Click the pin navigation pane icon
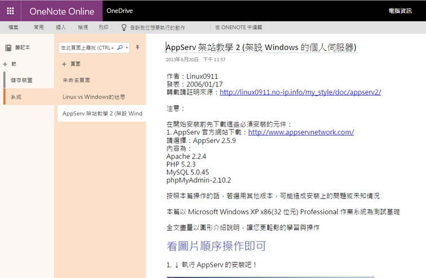This screenshot has height=278, width=426. pyautogui.click(x=137, y=47)
